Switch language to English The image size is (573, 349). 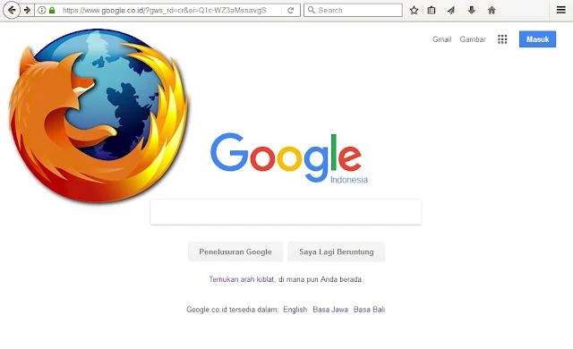(x=295, y=310)
